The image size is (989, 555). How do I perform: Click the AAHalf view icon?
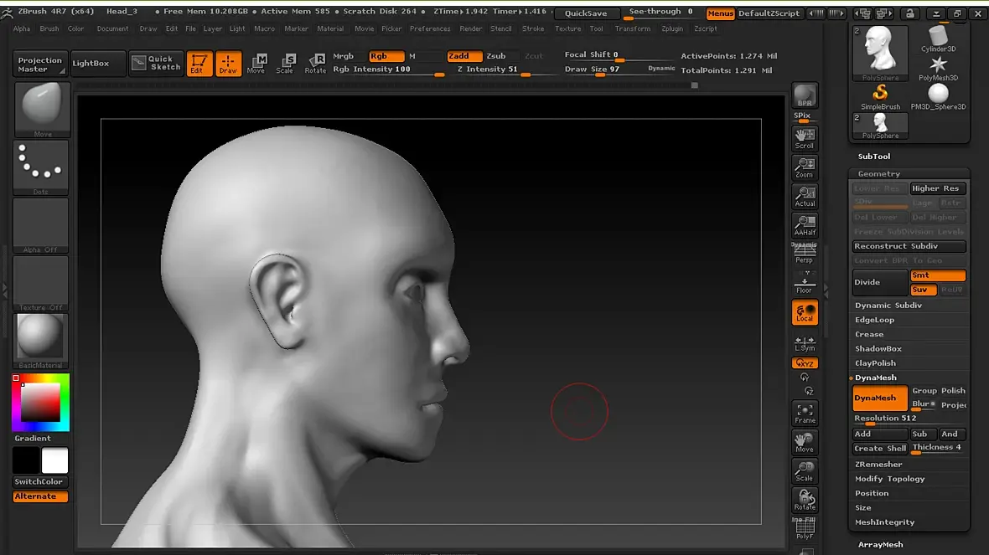[805, 225]
